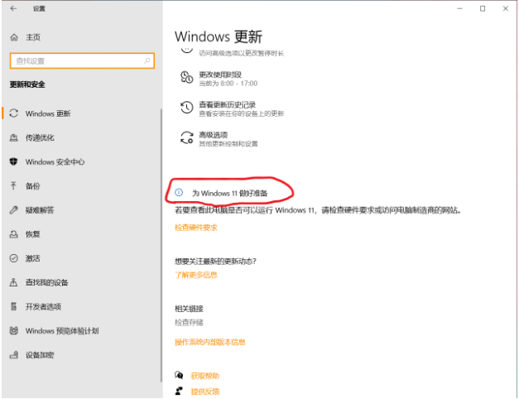Go to 开发者选项 in sidebar
This screenshot has height=399, width=519.
point(43,306)
